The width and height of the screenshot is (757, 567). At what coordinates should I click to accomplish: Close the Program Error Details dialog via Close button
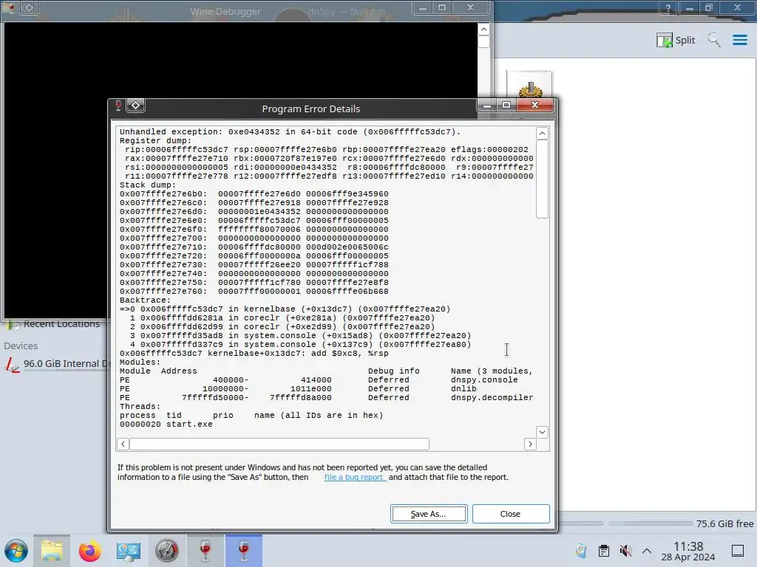coord(511,514)
